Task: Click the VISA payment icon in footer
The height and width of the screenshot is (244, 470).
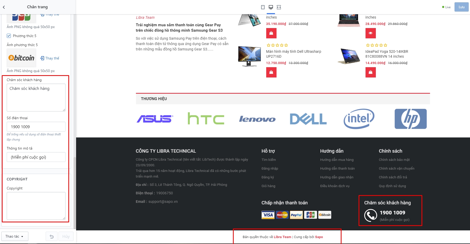Action: click(x=268, y=215)
